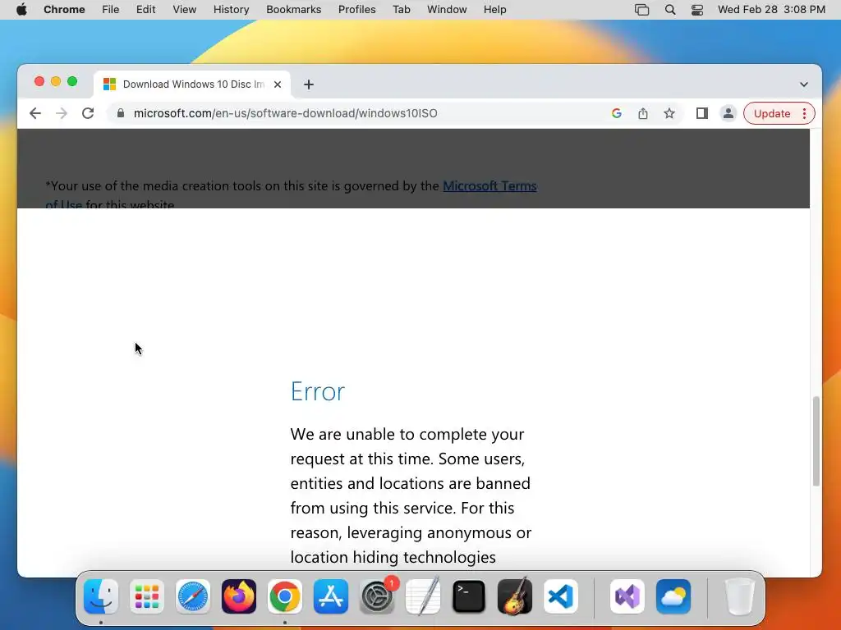The image size is (841, 630).
Task: Open the History menu
Action: 231,9
